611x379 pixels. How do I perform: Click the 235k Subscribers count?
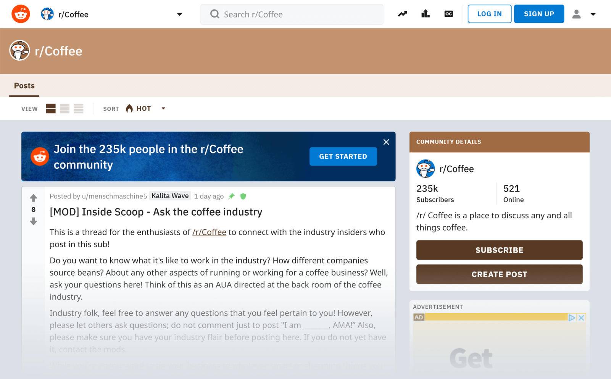click(x=435, y=194)
